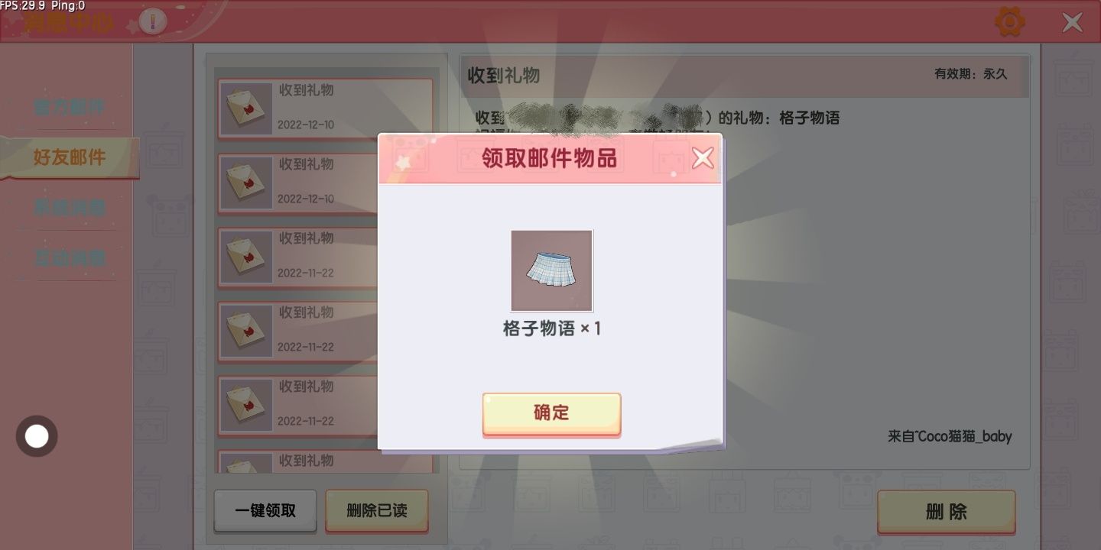Click the orange settings gear icon

point(1010,22)
